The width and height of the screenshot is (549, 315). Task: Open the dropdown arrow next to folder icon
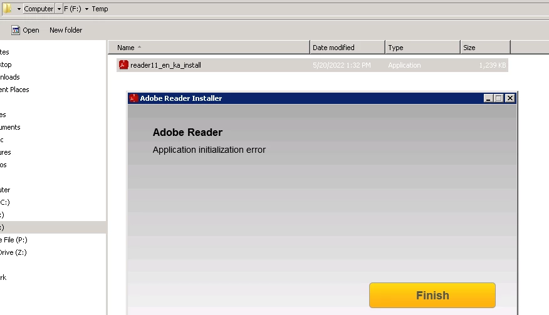(19, 9)
